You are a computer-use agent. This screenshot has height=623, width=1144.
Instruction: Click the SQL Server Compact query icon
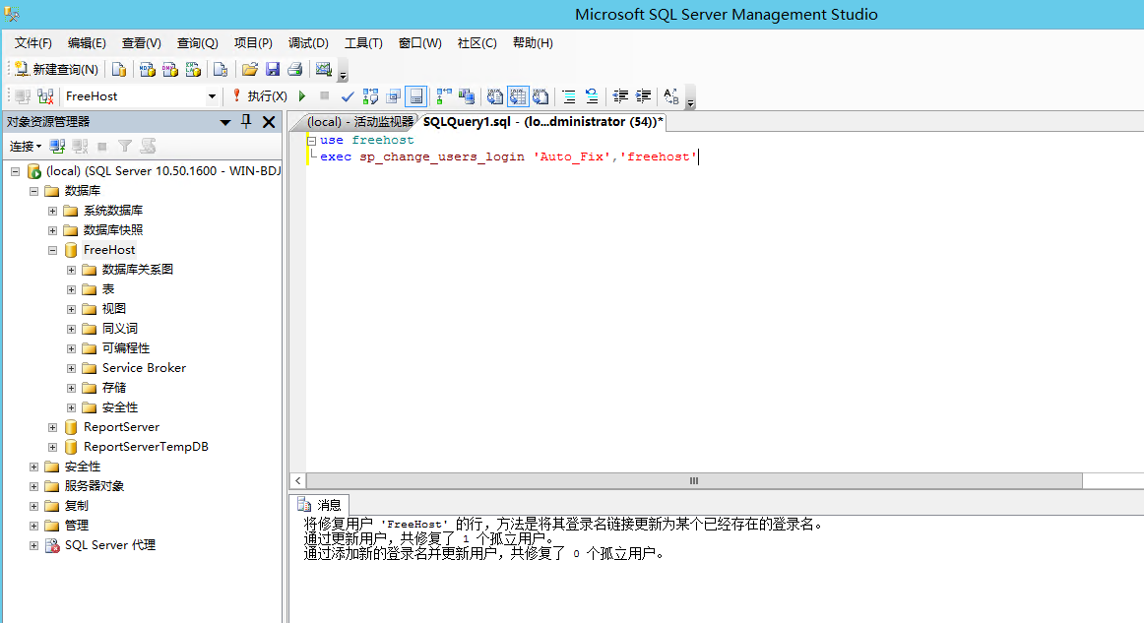tap(221, 69)
